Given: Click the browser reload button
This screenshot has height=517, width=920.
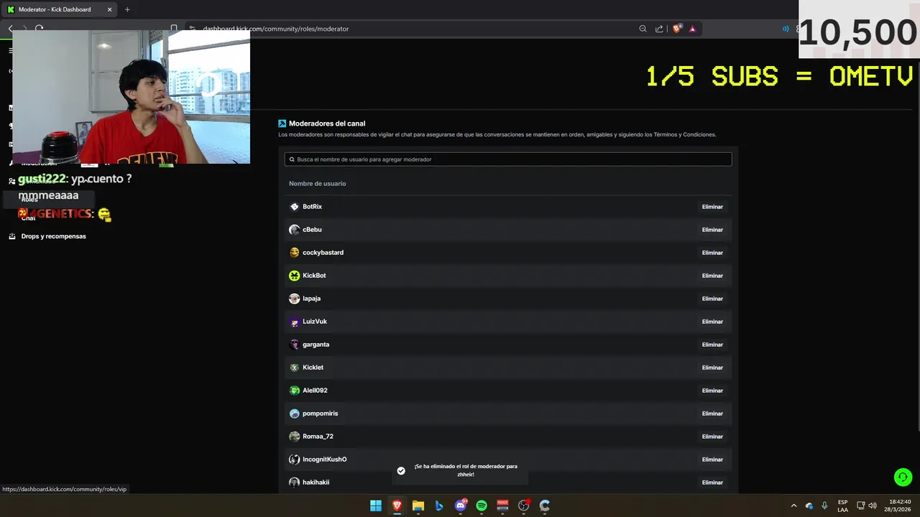Looking at the screenshot, I should click(x=40, y=29).
